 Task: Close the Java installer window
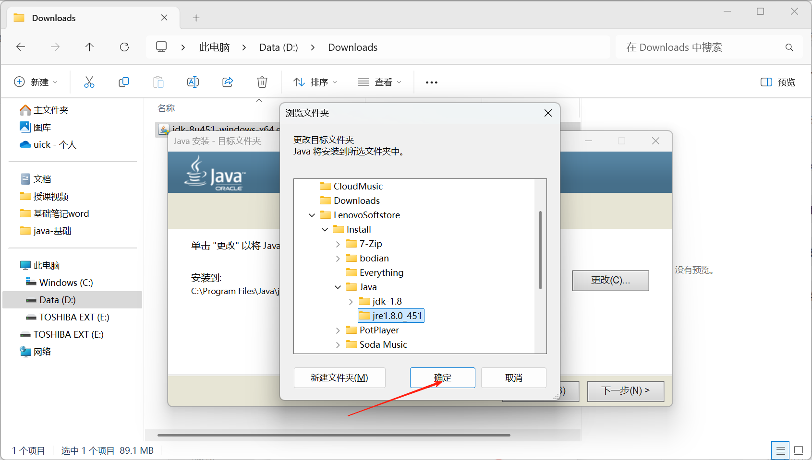(x=655, y=141)
